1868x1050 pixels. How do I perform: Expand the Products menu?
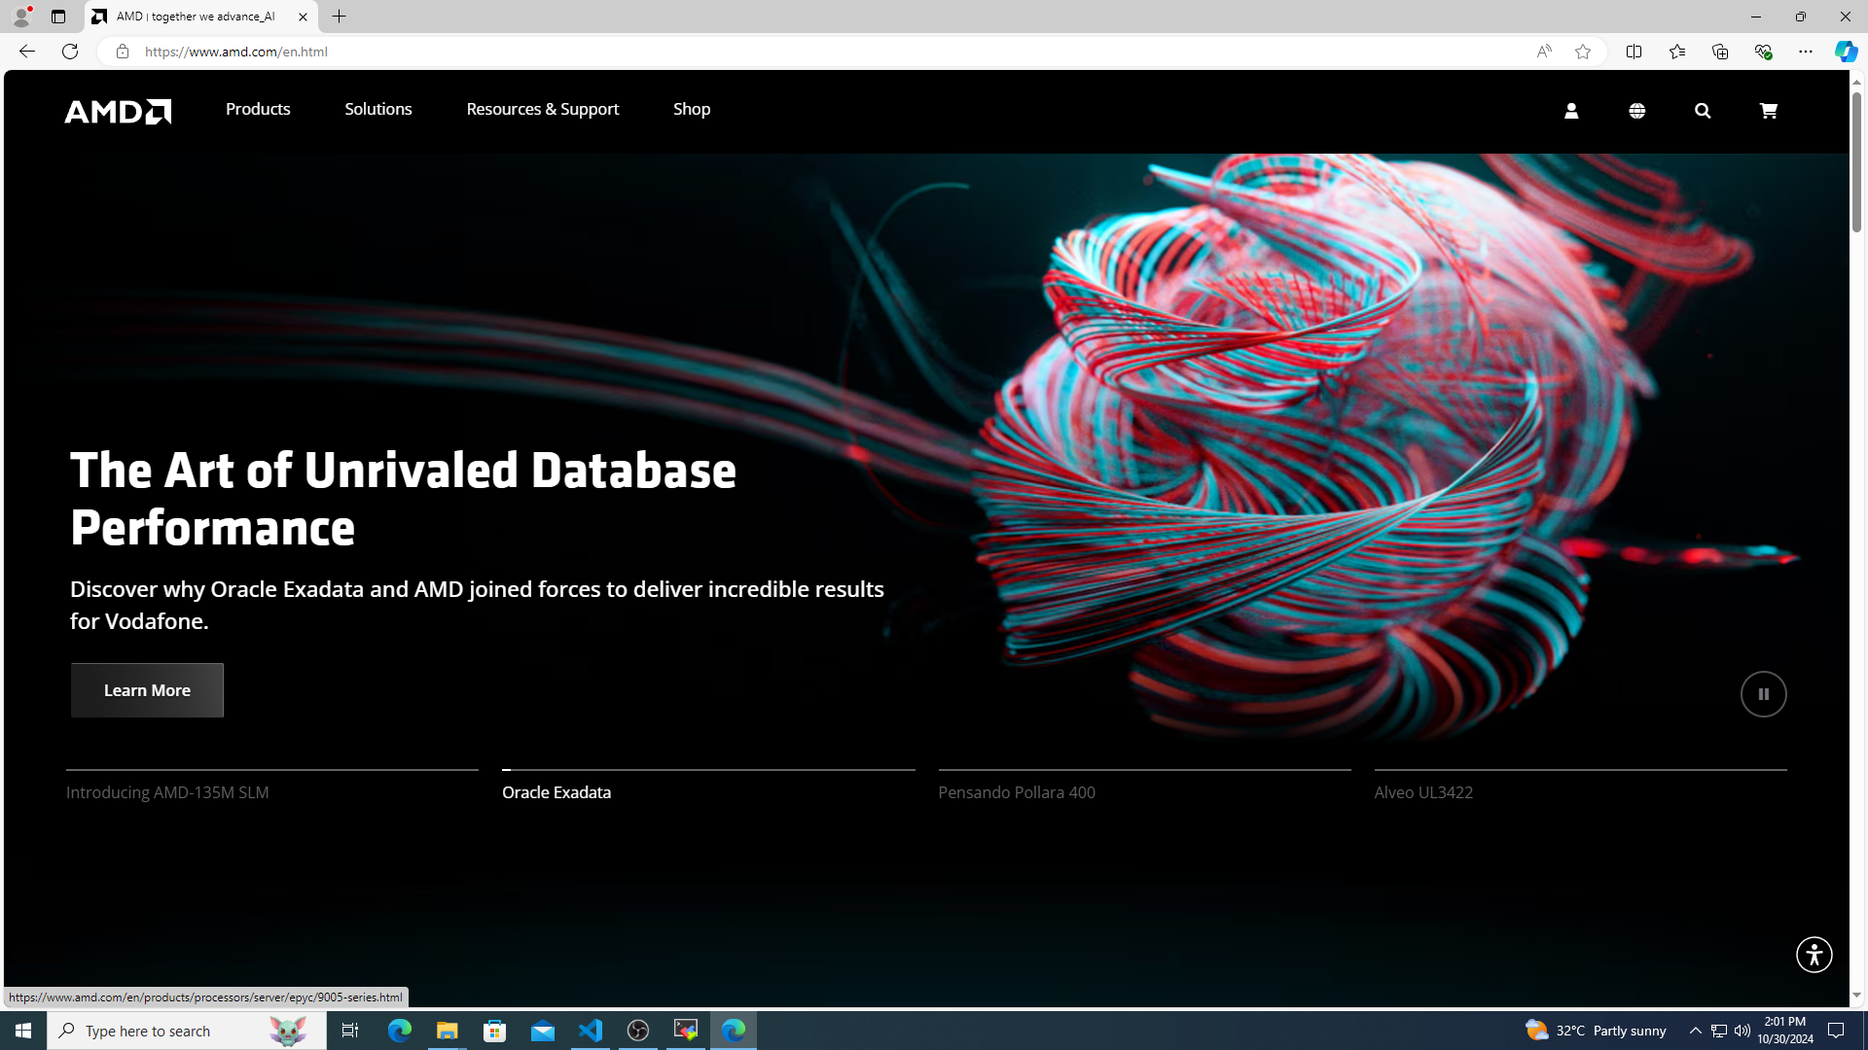(x=258, y=109)
